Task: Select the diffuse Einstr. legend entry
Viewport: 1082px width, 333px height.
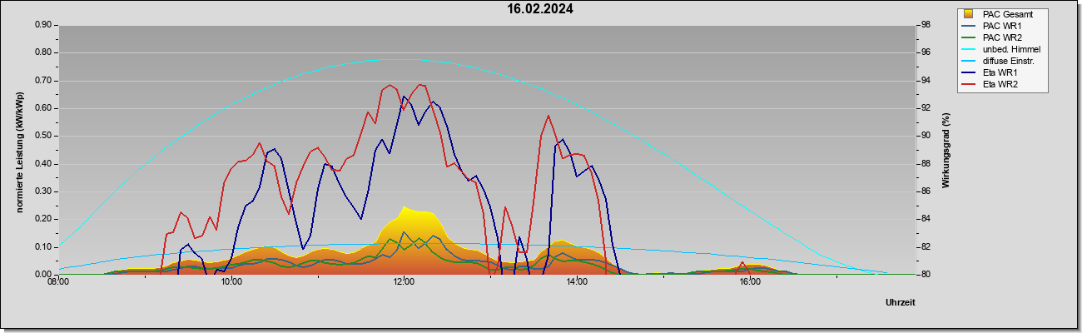Action: [999, 62]
